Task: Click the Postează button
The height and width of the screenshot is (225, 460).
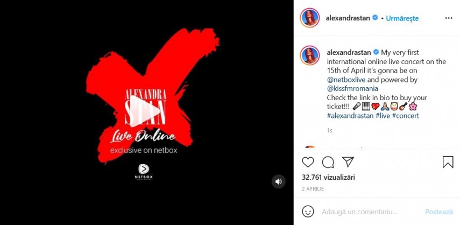Action: [439, 212]
